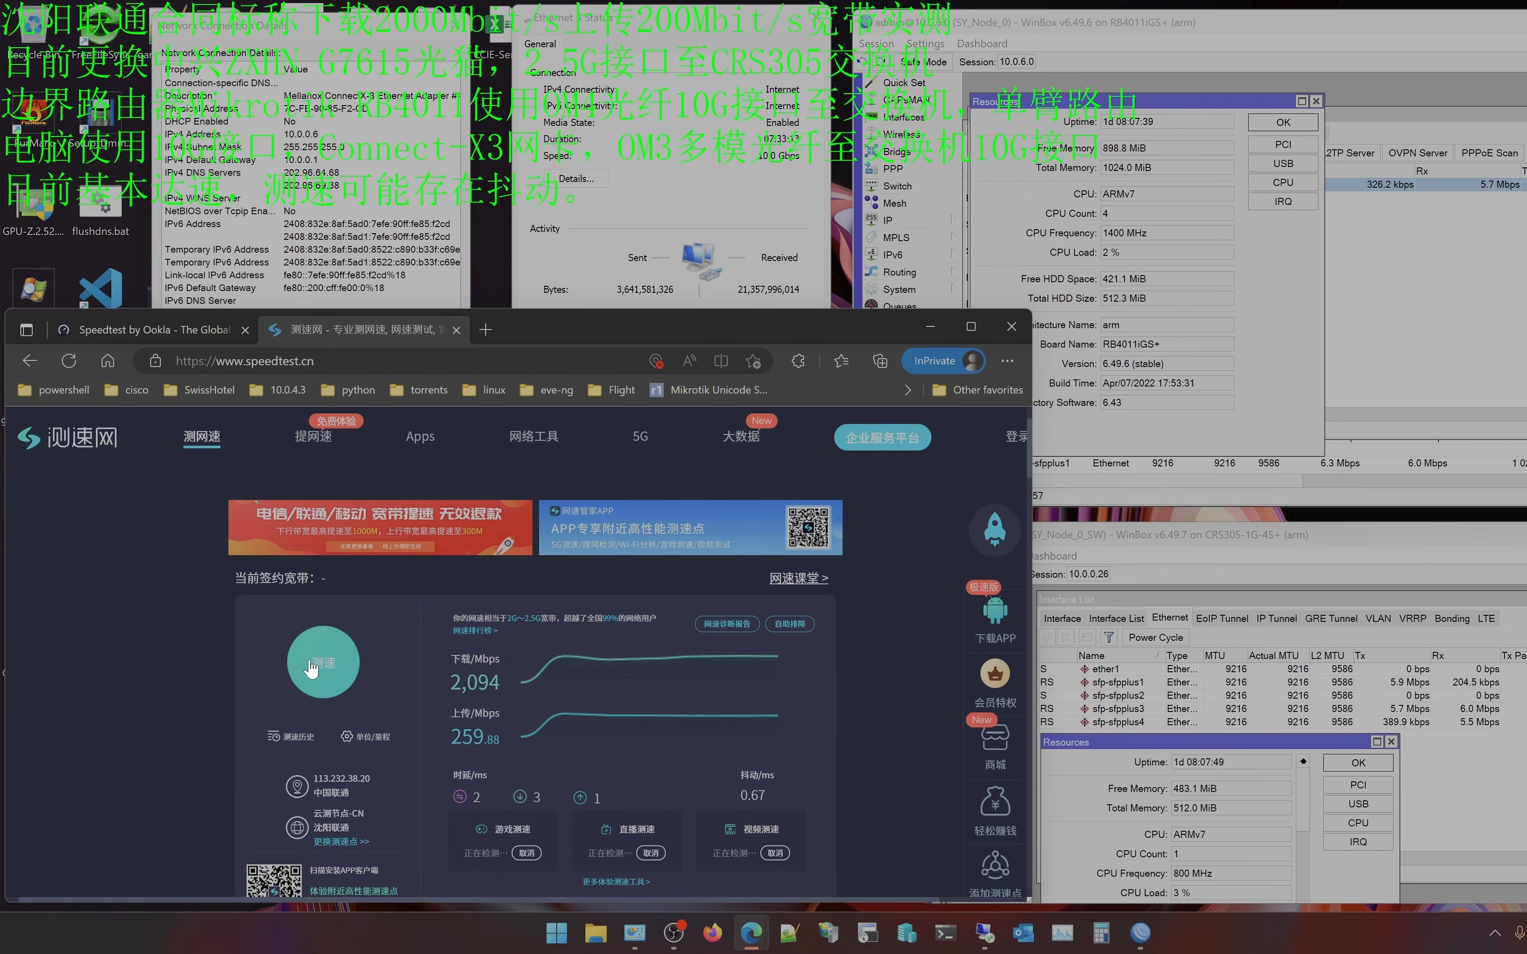This screenshot has height=954, width=1527.
Task: Click the Read aloud icon in address bar
Action: tap(689, 361)
